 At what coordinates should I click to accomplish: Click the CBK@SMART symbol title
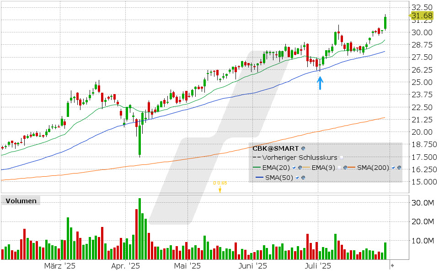tap(275, 148)
